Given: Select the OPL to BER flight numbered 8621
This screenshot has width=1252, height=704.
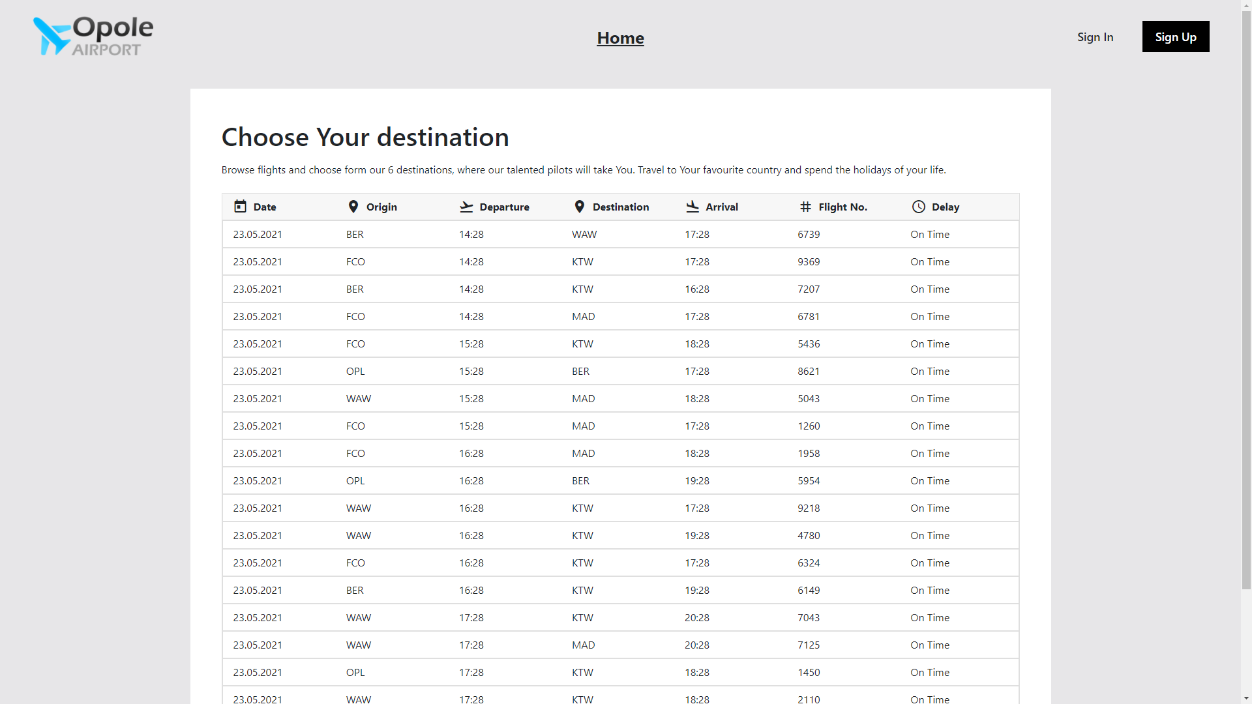Looking at the screenshot, I should [x=619, y=371].
